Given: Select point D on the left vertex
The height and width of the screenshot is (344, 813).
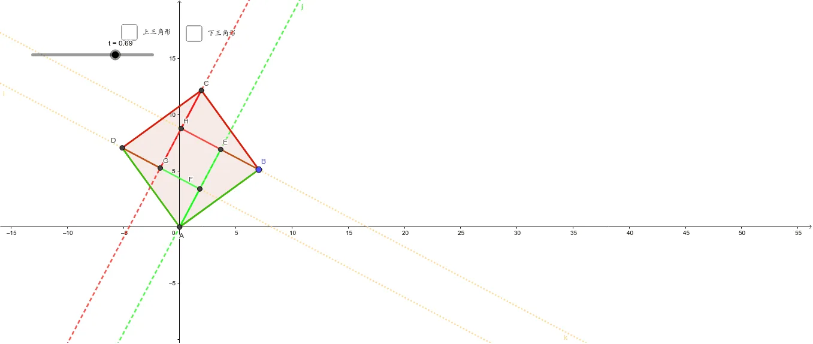Looking at the screenshot, I should point(122,147).
